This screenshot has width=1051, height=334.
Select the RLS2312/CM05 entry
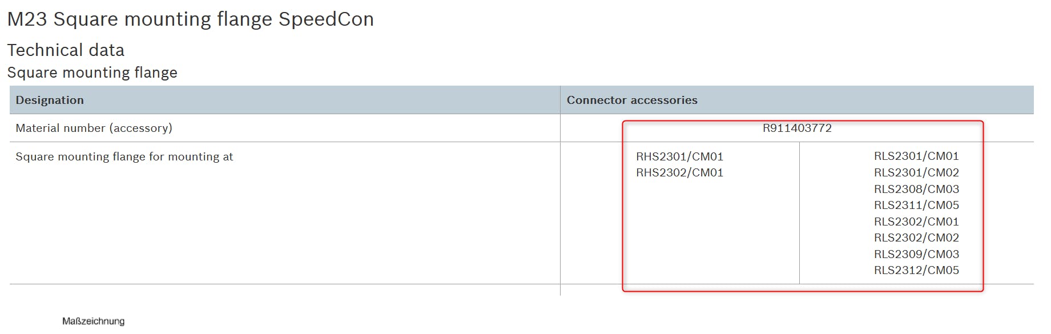click(916, 270)
